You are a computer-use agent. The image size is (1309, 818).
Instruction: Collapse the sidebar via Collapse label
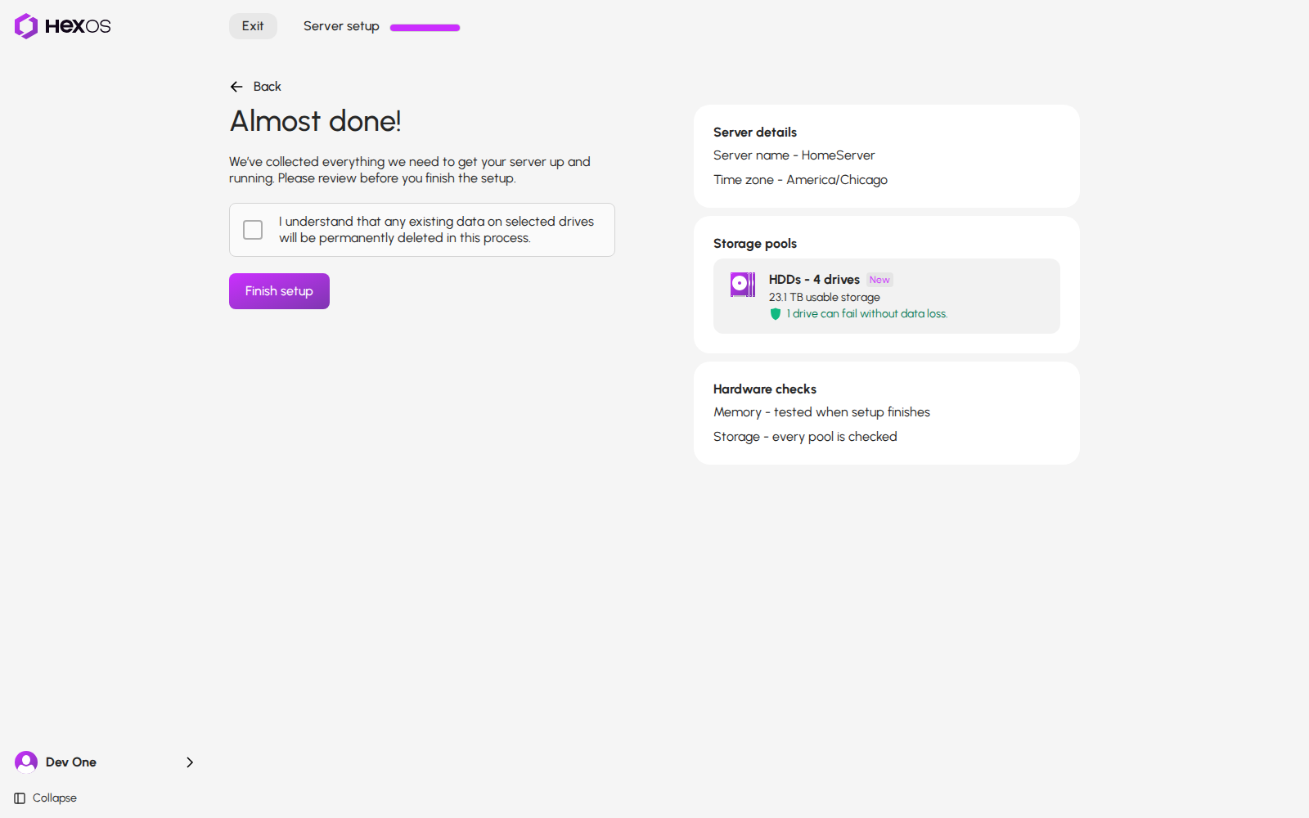[55, 798]
